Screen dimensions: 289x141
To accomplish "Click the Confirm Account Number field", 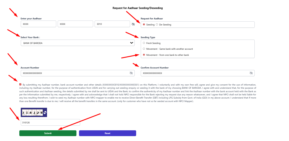I will point(195,73).
